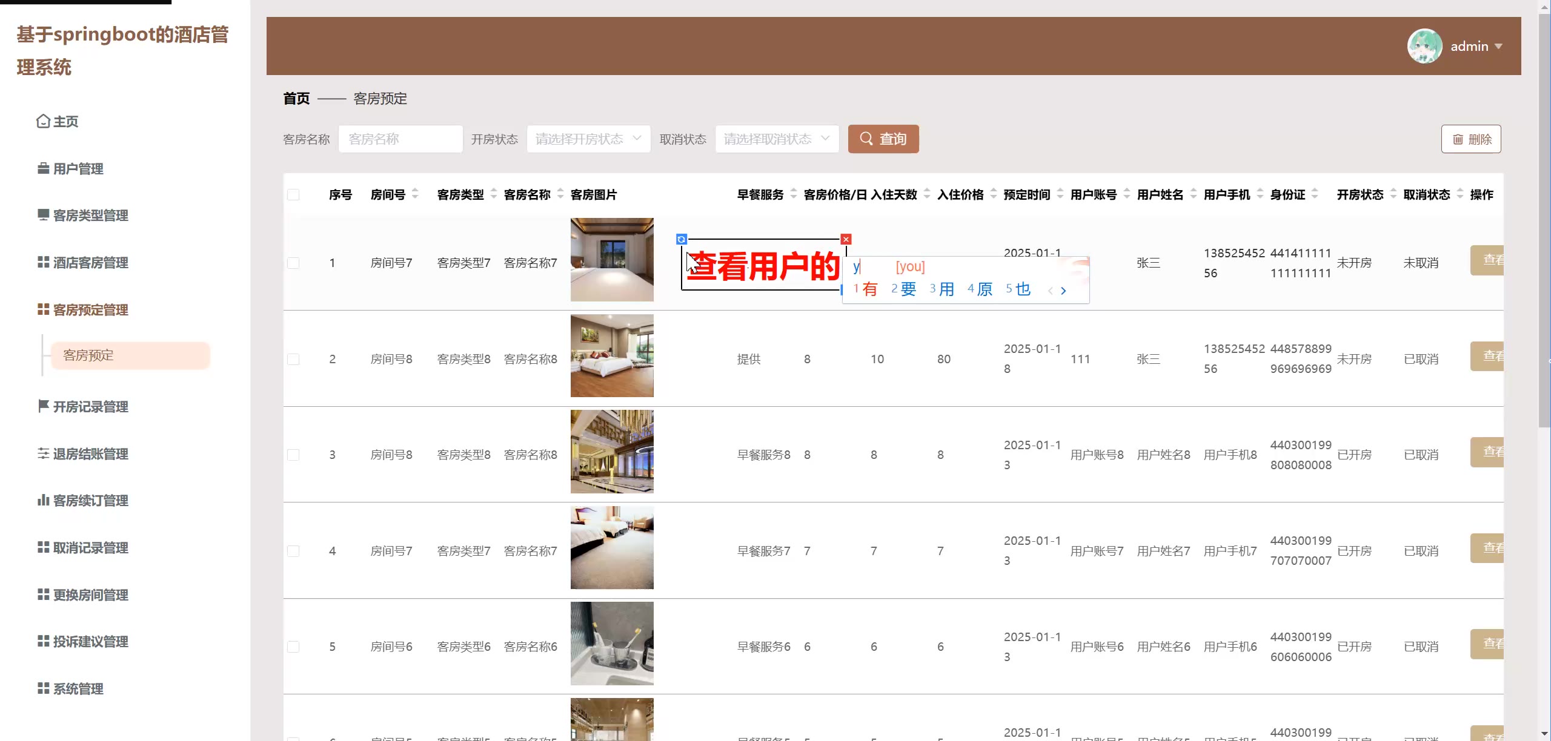Open the 取消状态 dropdown
Image resolution: width=1551 pixels, height=741 pixels.
(x=776, y=139)
